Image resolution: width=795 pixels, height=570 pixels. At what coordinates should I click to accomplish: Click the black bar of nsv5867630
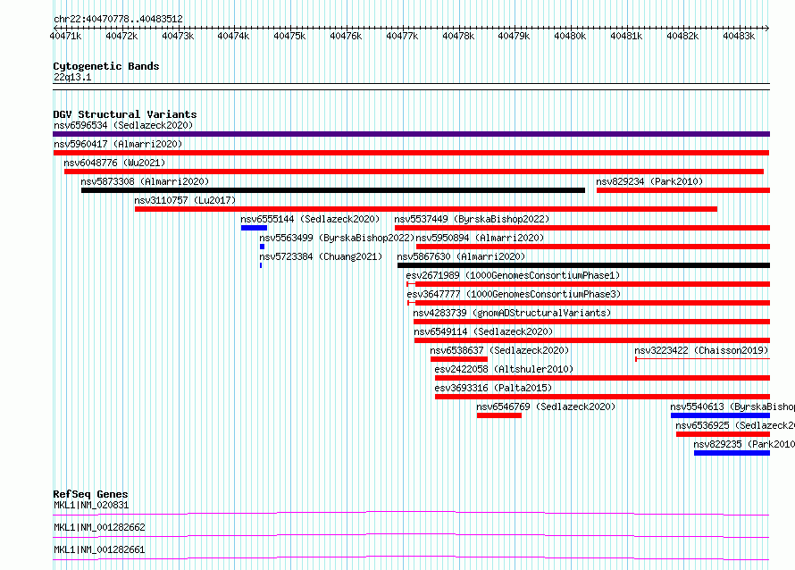583,265
